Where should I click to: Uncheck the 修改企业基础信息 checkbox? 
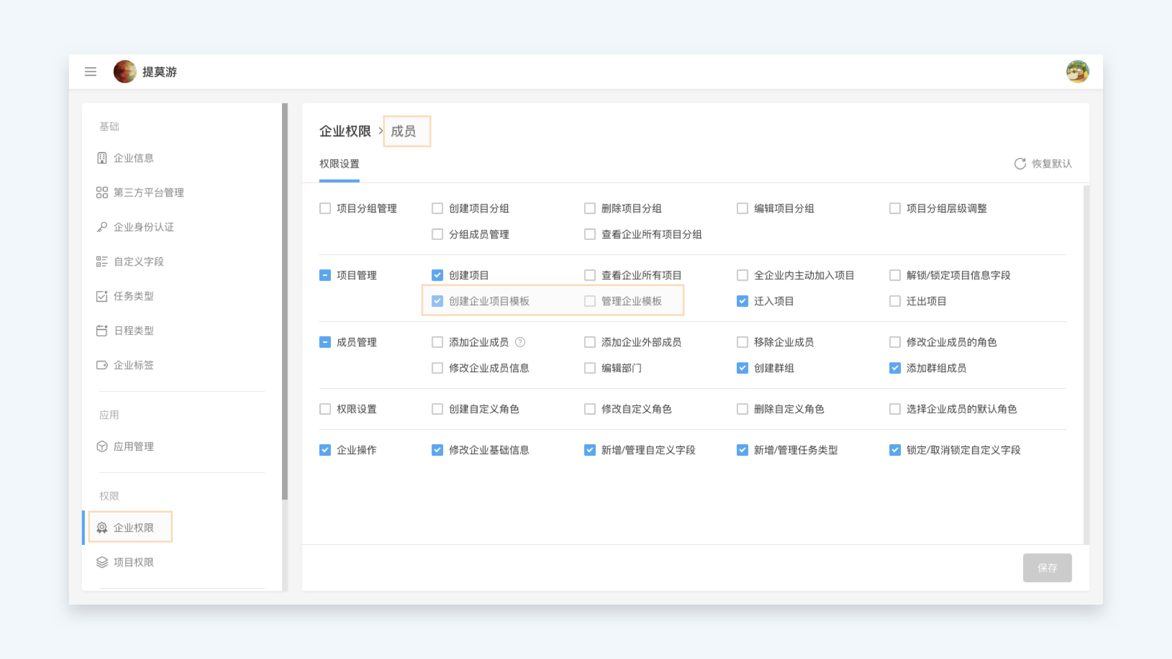click(437, 450)
